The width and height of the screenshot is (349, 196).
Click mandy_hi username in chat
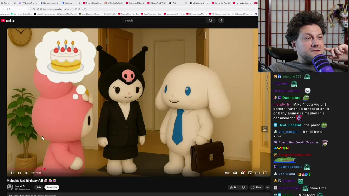coord(282,105)
